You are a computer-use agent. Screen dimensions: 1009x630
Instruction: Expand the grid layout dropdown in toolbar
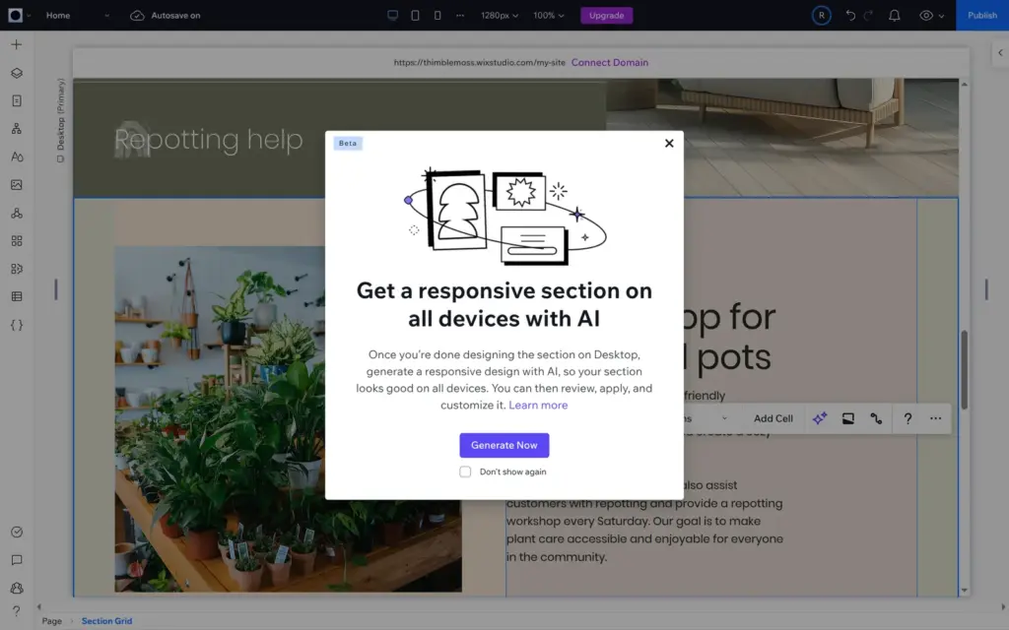click(x=724, y=418)
